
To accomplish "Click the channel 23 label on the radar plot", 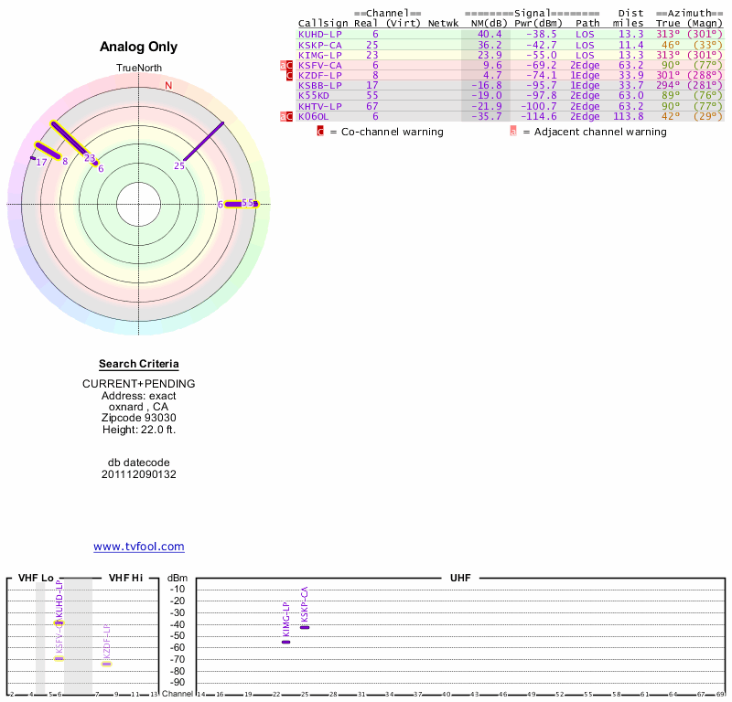I will point(90,158).
